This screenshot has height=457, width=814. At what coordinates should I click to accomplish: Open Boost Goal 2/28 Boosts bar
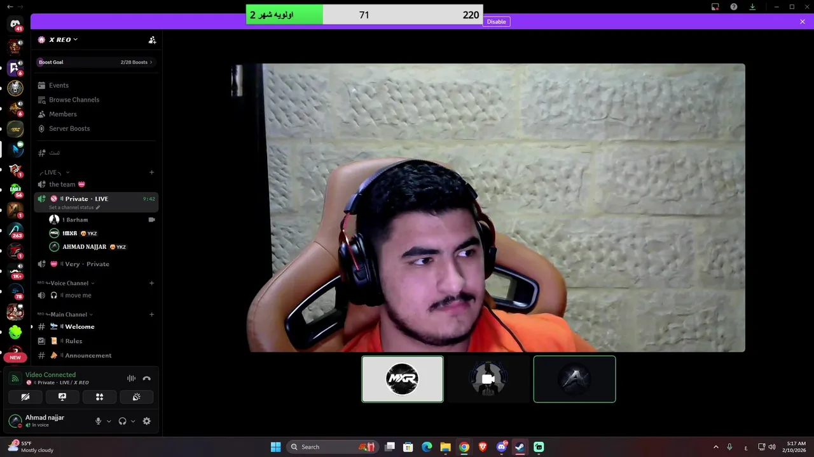(x=95, y=62)
